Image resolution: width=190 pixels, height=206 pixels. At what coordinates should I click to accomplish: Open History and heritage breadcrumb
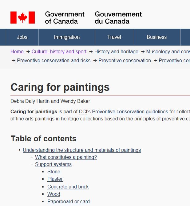(116, 52)
